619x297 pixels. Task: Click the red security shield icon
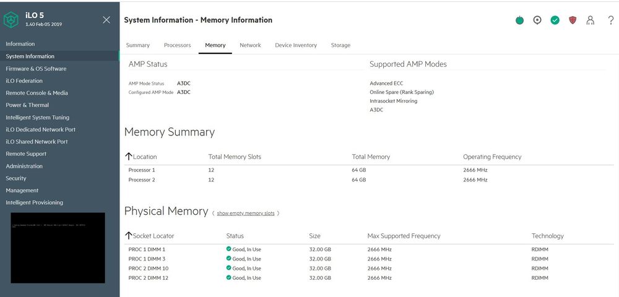click(x=573, y=20)
